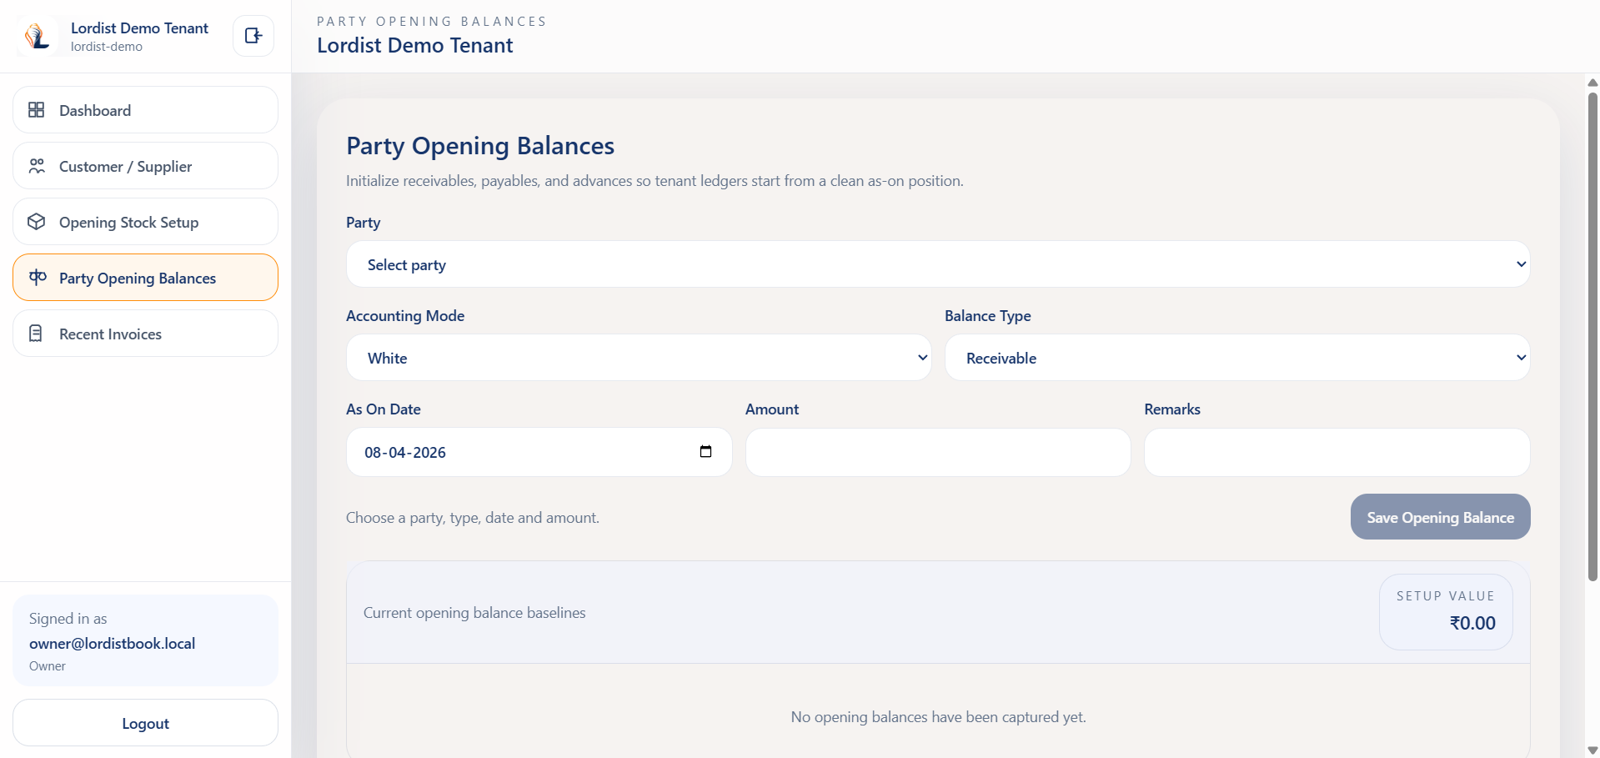Click the Party Opening Balances heading
Screen dimensions: 1600x758
pos(480,146)
